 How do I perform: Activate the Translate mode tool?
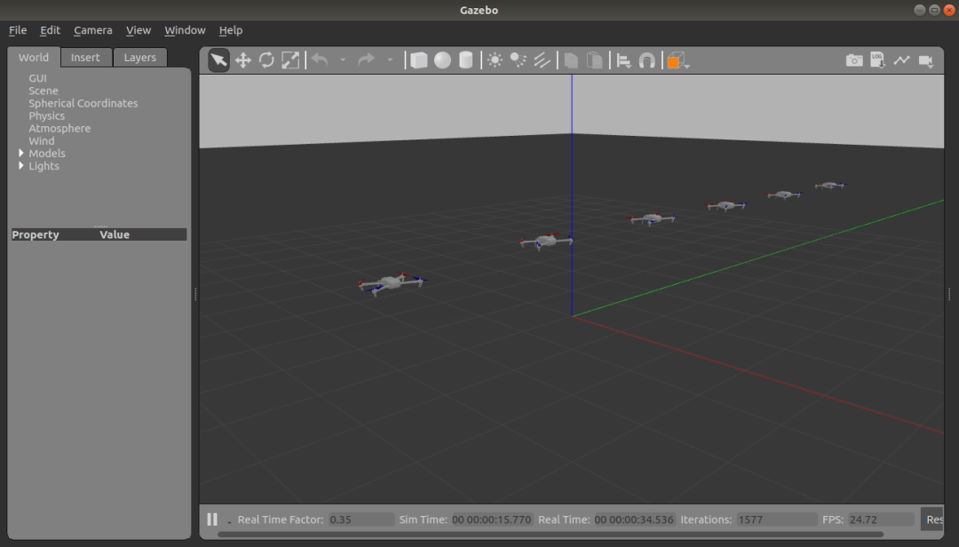[x=242, y=60]
